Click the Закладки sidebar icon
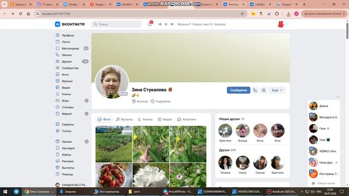Screen dimensions: 349x196 (x=57, y=148)
